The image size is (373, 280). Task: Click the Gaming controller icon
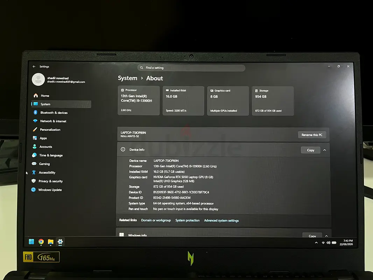coord(34,164)
